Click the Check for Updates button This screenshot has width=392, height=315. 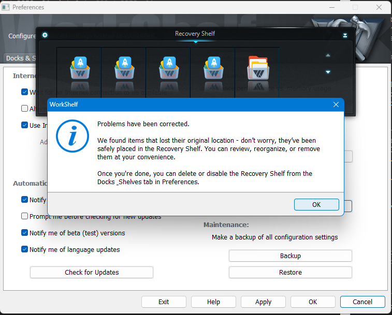coord(92,272)
